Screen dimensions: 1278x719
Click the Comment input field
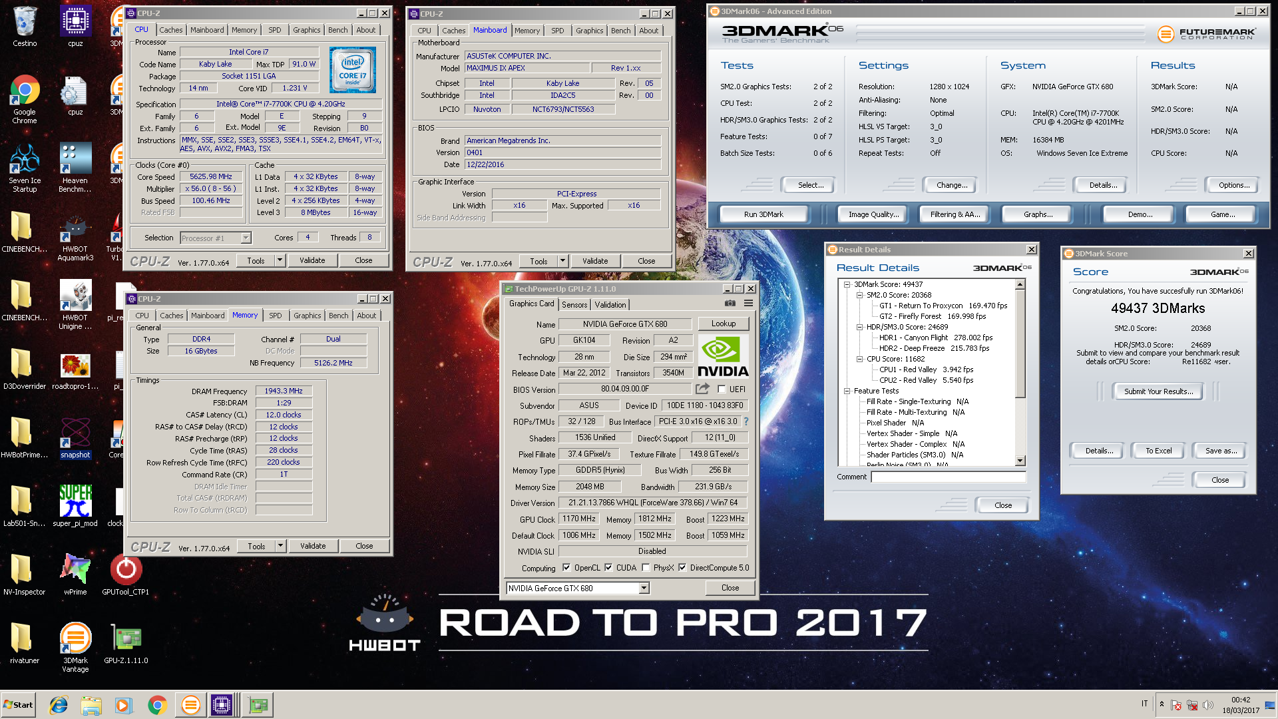pyautogui.click(x=949, y=477)
